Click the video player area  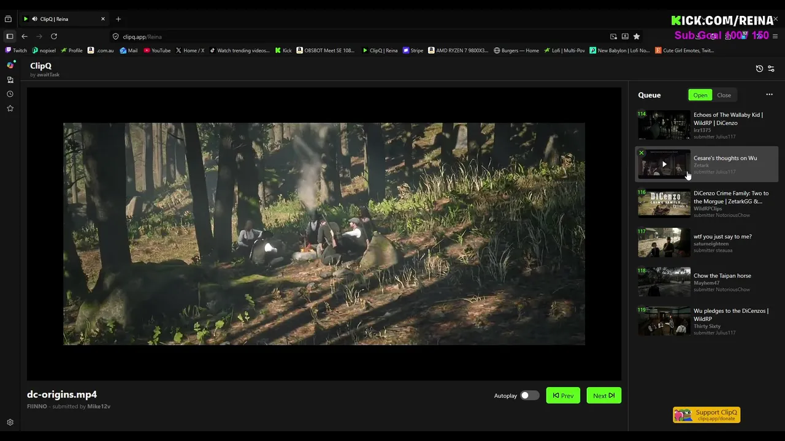[x=324, y=233]
